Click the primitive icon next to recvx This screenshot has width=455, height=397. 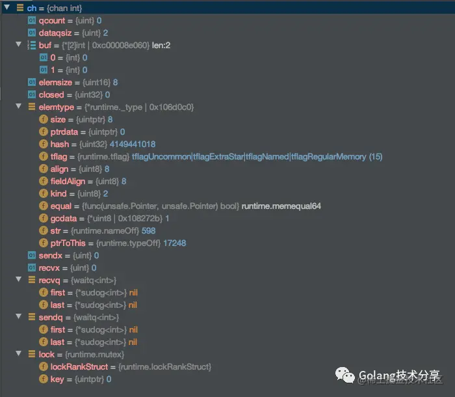point(32,267)
